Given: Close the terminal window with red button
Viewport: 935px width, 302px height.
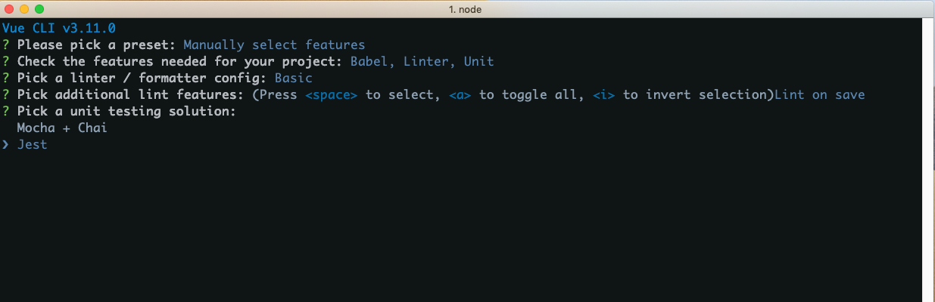Looking at the screenshot, I should [x=9, y=9].
